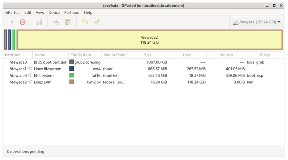Image resolution: width=288 pixels, height=160 pixels.
Task: Open the /dev/sda device selector dropdown
Action: [x=257, y=22]
